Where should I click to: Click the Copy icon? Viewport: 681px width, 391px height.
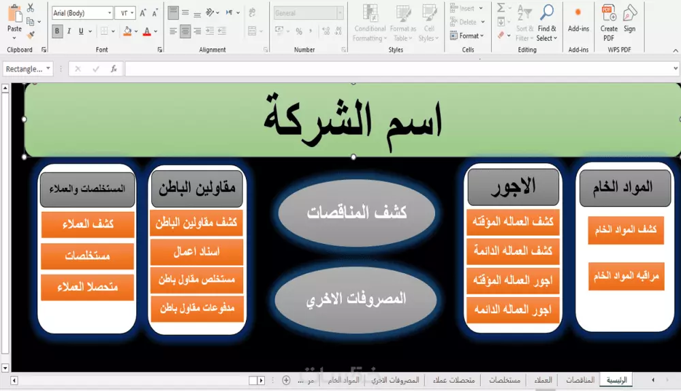point(30,21)
